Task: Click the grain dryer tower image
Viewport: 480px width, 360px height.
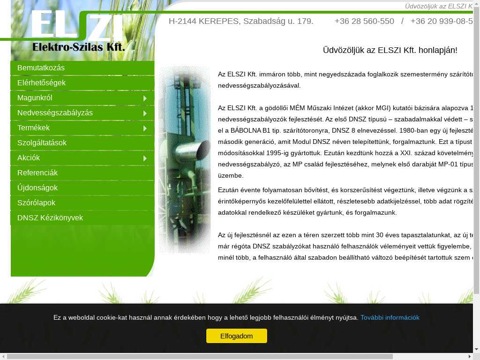Action: (185, 159)
